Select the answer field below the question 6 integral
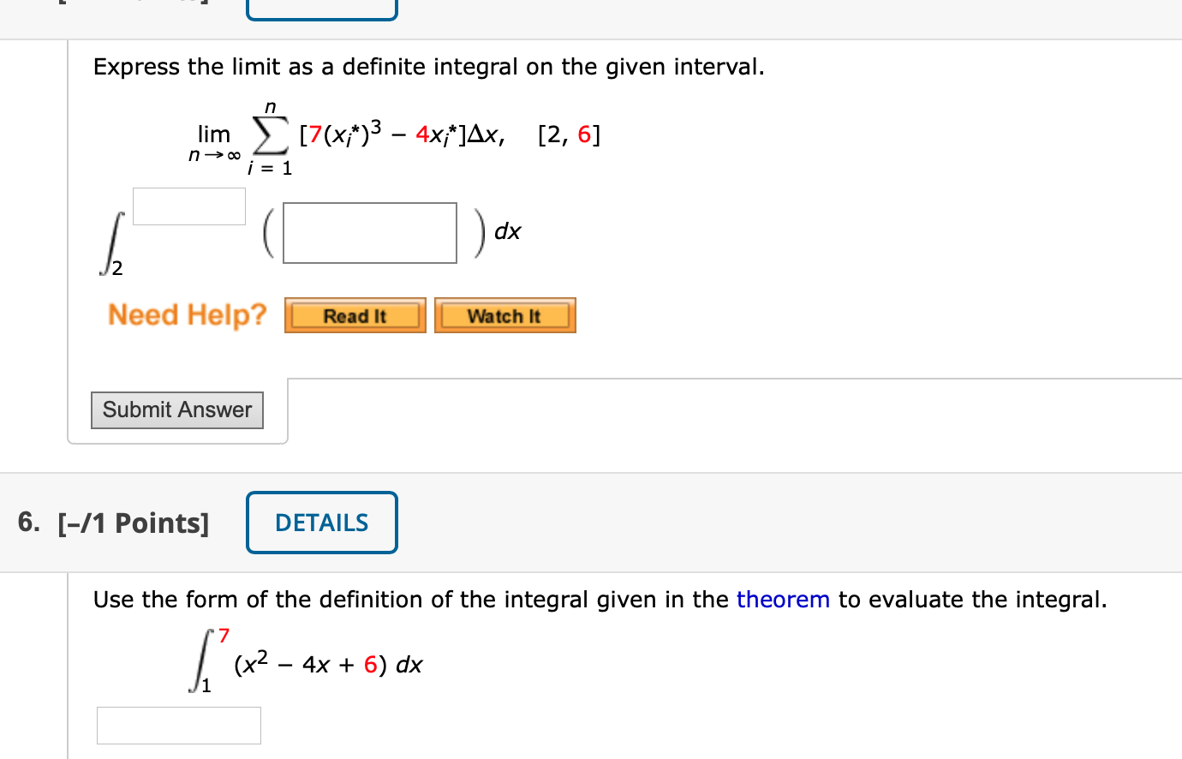The image size is (1182, 759). [179, 725]
